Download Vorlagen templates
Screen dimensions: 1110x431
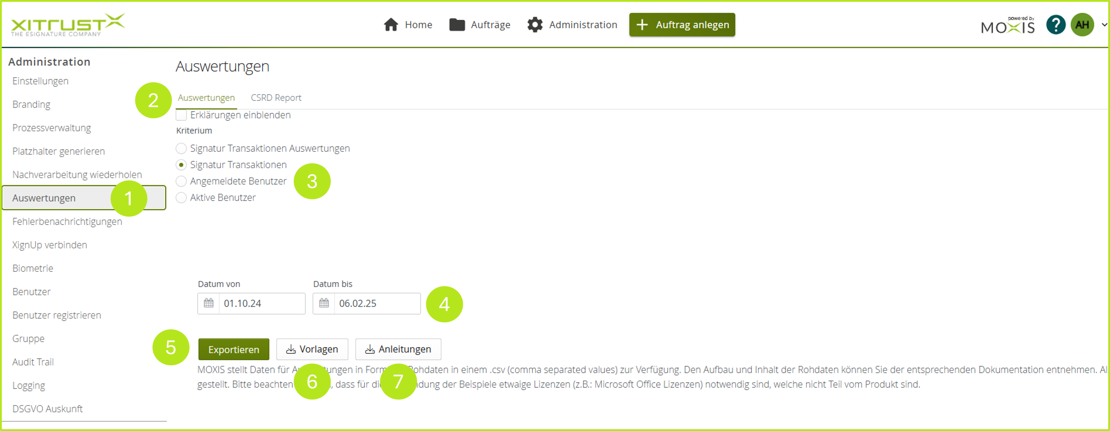click(x=312, y=349)
